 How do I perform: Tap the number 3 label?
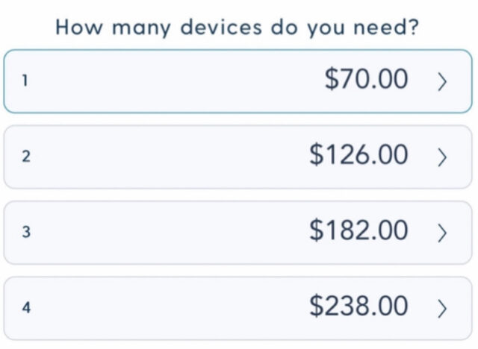[x=26, y=232]
